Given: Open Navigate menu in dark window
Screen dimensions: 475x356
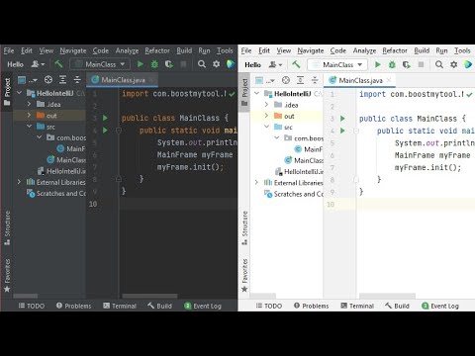Looking at the screenshot, I should tap(73, 50).
